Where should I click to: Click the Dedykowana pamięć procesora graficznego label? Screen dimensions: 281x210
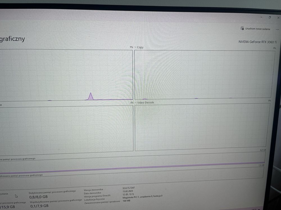(52, 192)
